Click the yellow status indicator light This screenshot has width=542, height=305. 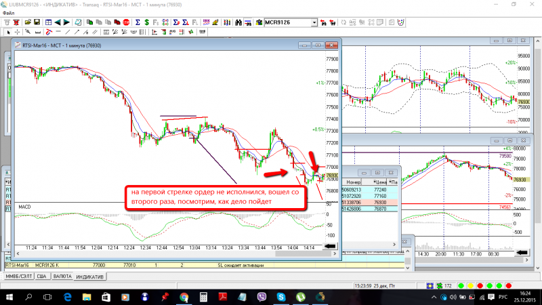[x=470, y=285]
